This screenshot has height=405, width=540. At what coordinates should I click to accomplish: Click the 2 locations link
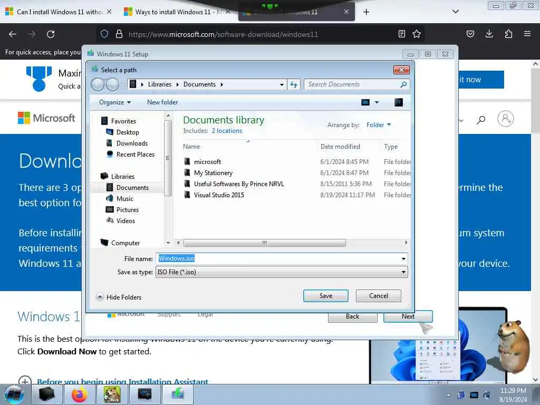click(227, 131)
